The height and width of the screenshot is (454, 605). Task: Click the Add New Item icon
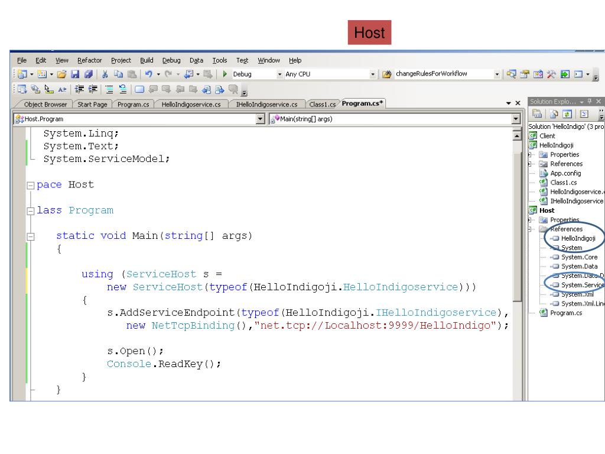tap(42, 74)
